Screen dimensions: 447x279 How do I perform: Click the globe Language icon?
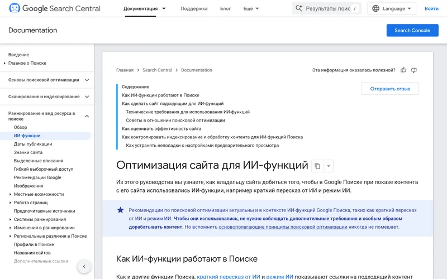pyautogui.click(x=375, y=8)
